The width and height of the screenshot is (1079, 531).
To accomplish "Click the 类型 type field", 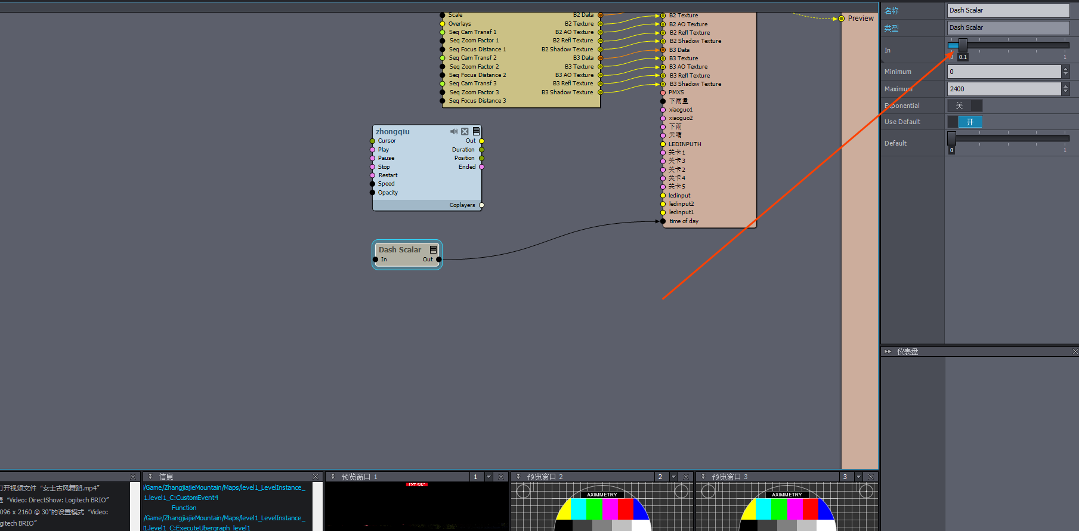I will pyautogui.click(x=1008, y=27).
